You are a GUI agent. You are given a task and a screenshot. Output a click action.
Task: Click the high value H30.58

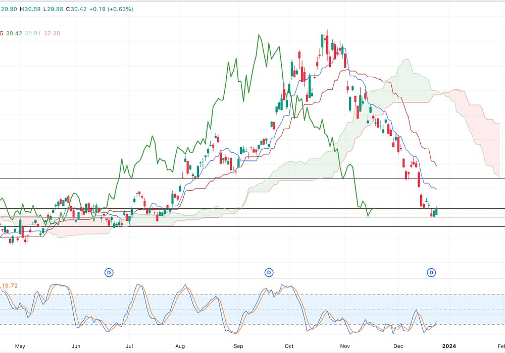[30, 9]
